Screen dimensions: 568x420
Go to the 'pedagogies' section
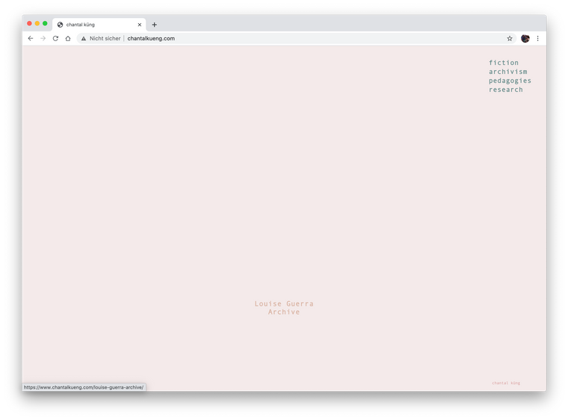click(x=510, y=81)
